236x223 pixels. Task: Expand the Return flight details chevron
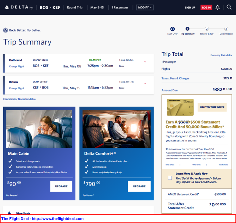click(145, 83)
